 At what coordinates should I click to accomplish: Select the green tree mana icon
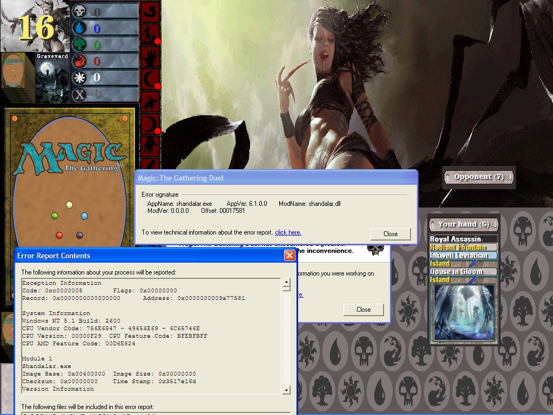point(79,45)
